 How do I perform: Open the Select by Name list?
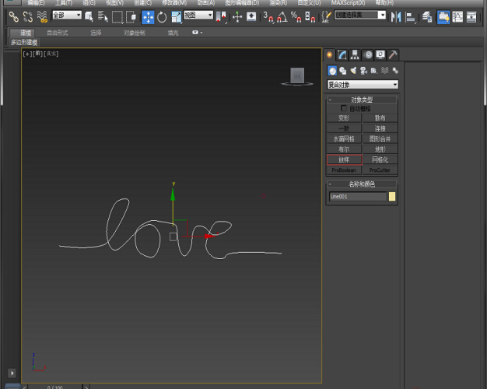coord(103,16)
